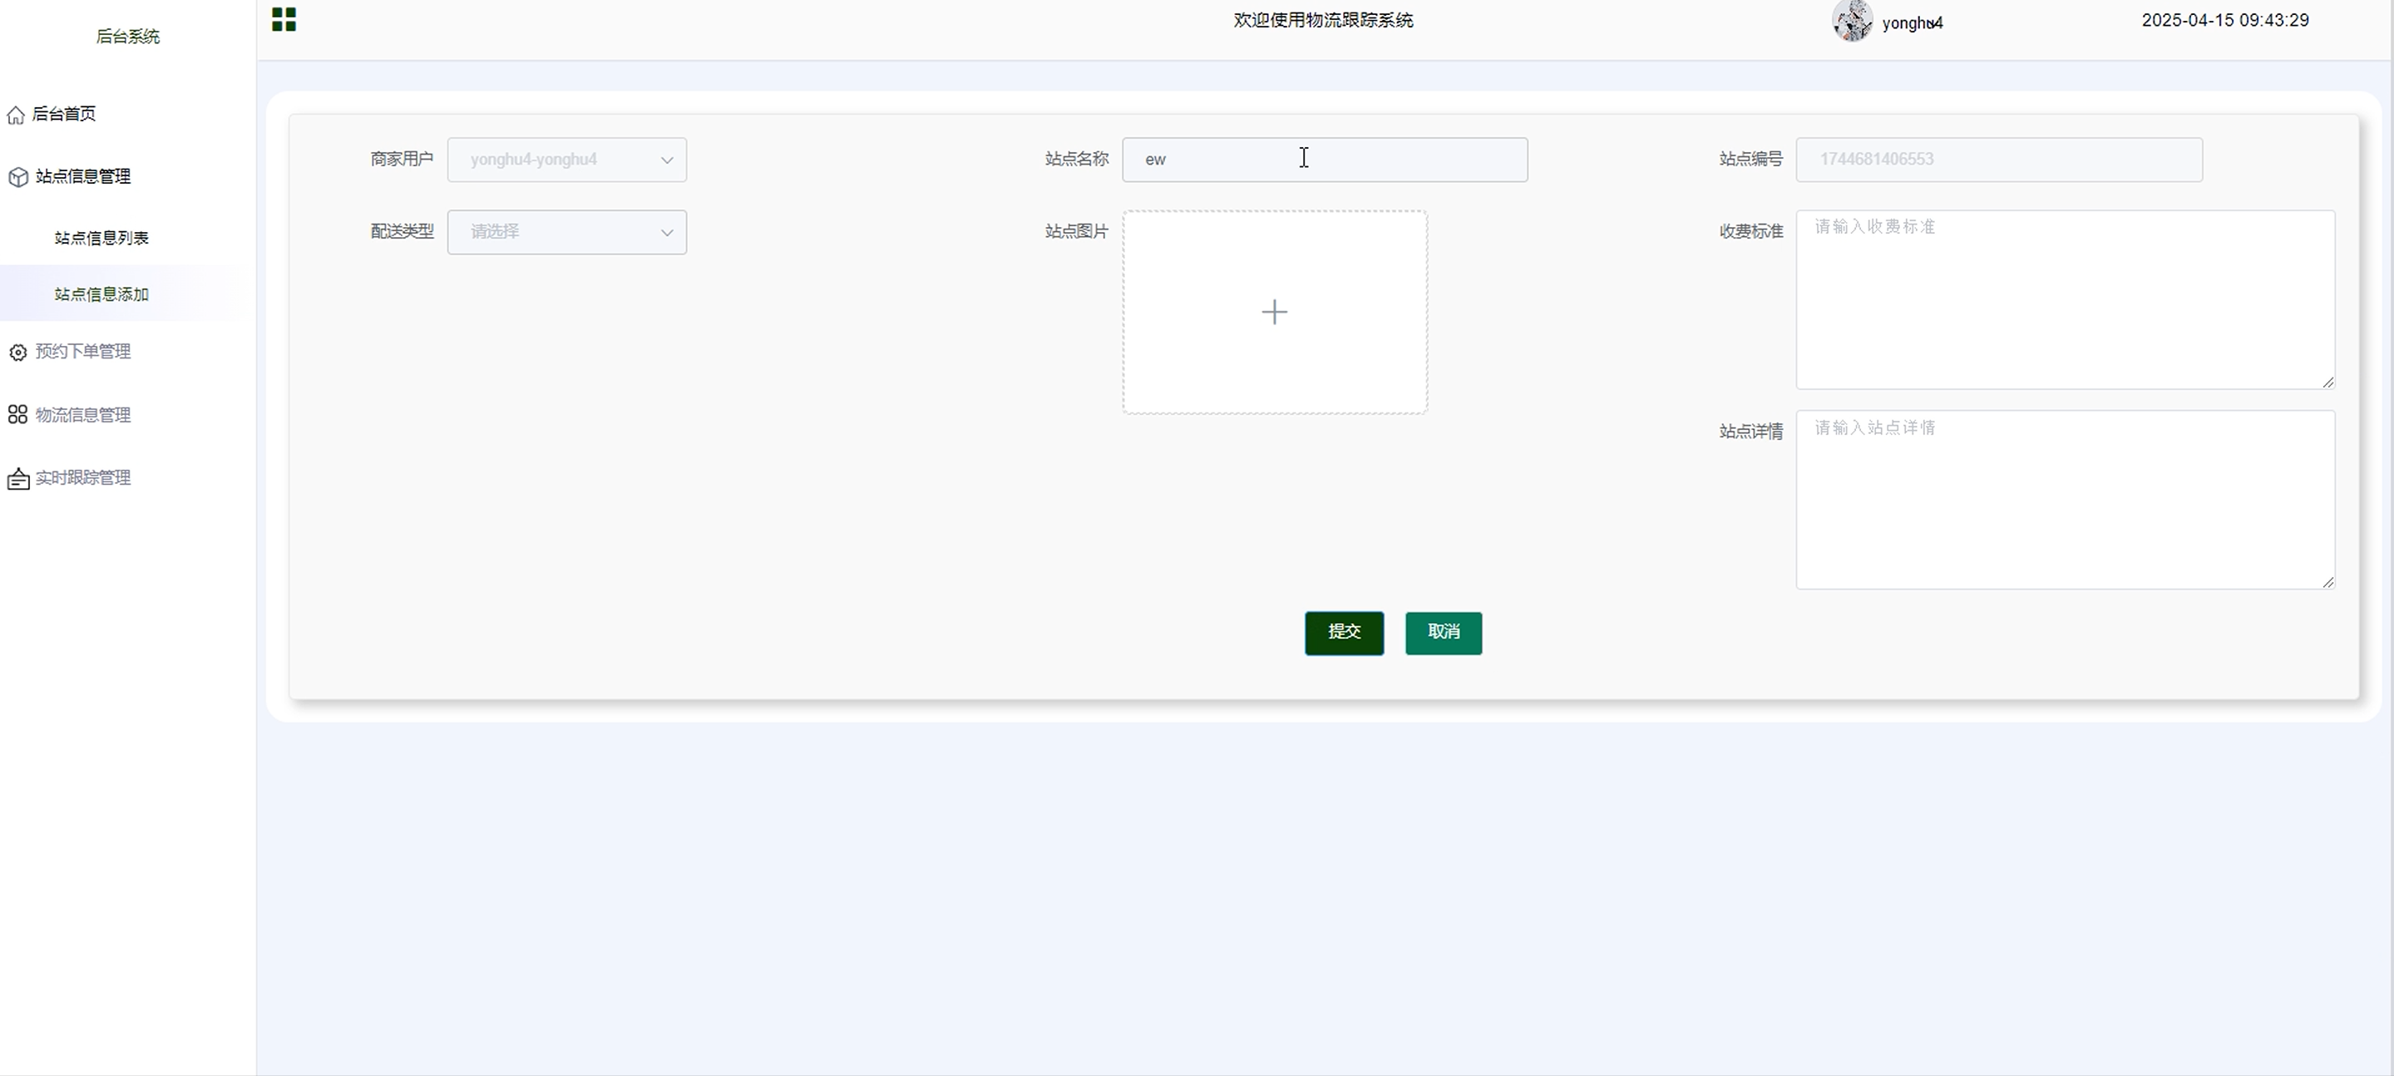Click the four-circle icon for 物流信息管理

tap(17, 414)
